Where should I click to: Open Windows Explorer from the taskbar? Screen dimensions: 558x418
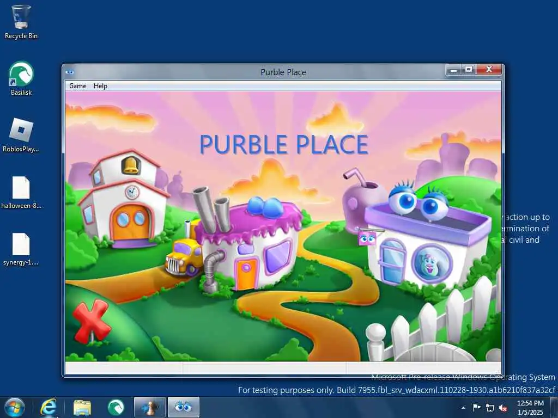tap(82, 407)
